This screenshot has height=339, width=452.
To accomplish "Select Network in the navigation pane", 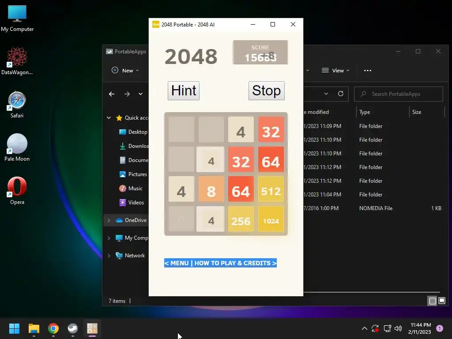I will coord(130,256).
